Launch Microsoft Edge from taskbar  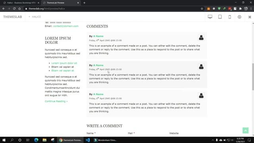pyautogui.click(x=36, y=140)
